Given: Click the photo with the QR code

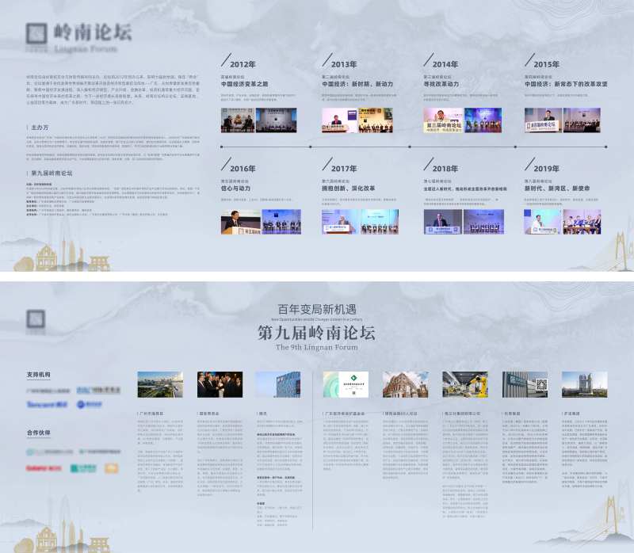Looking at the screenshot, I should pyautogui.click(x=525, y=384).
